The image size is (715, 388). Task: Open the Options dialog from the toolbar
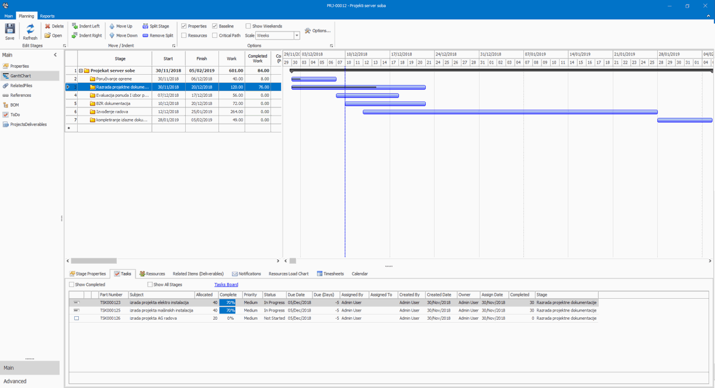[318, 30]
